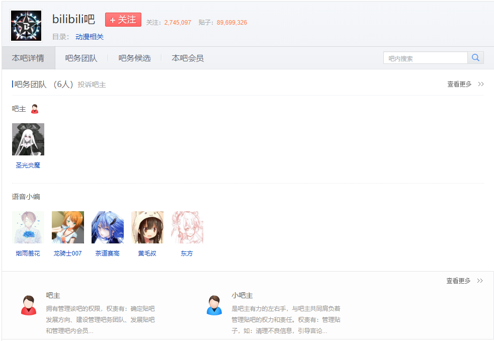
Task: Click the search magnifier icon button
Action: (475, 58)
